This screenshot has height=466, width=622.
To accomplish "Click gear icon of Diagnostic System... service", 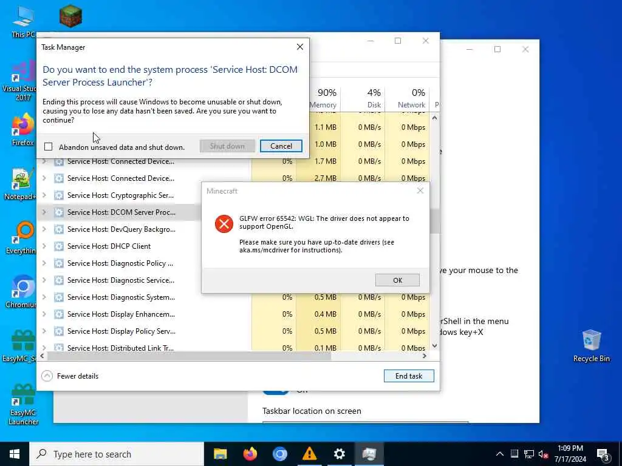I will [x=59, y=297].
